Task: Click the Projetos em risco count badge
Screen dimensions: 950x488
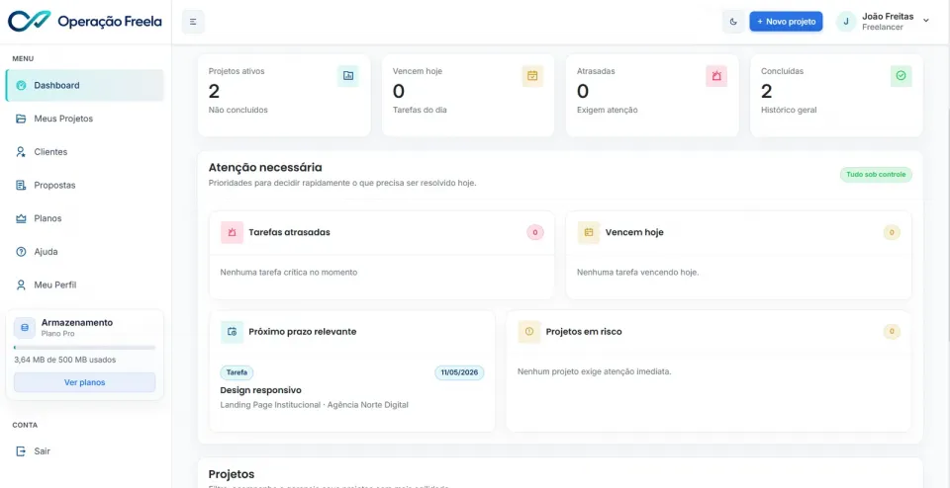Action: tap(892, 331)
